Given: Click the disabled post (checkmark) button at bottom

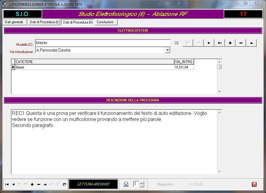Looking at the screenshot, I should [x=52, y=184].
